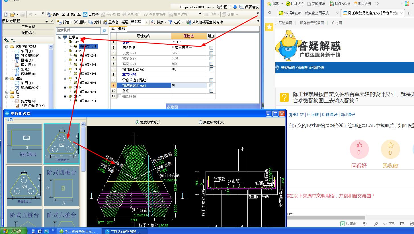Viewport: 414px width, 234px height.
Task: Click 复制 copy component button
Action: coord(95,22)
